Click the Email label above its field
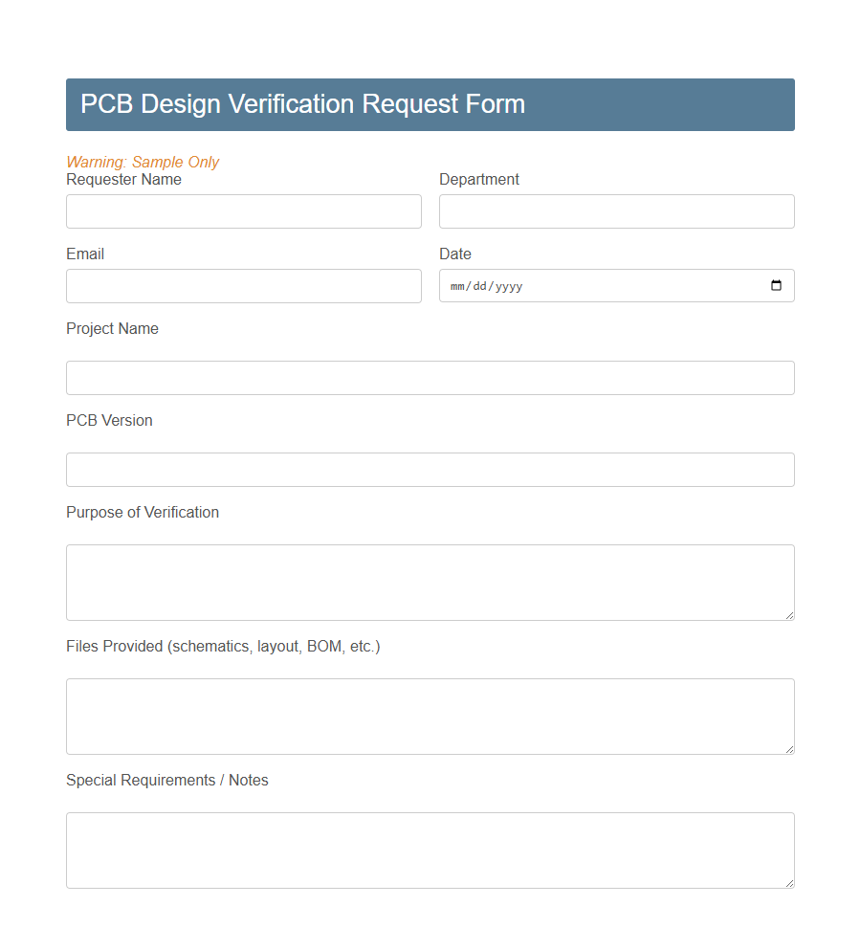This screenshot has width=861, height=950. point(84,254)
